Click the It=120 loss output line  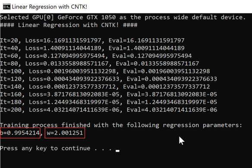[x=108, y=79]
